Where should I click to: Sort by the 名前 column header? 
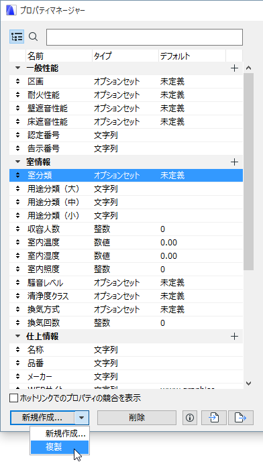pyautogui.click(x=59, y=56)
